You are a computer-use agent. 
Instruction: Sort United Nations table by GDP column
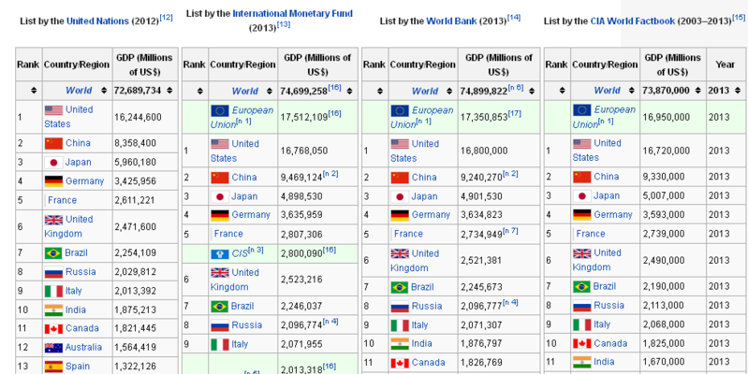click(x=169, y=91)
